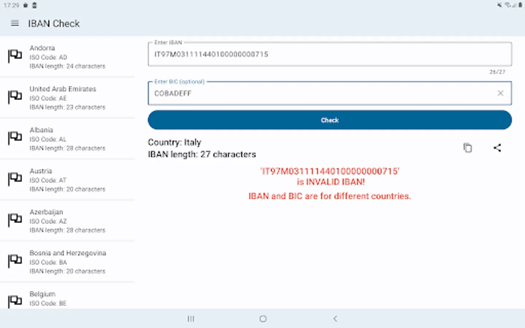The width and height of the screenshot is (525, 328).
Task: Tap the Bosnia and Herzegovina flag icon
Action: tap(15, 261)
